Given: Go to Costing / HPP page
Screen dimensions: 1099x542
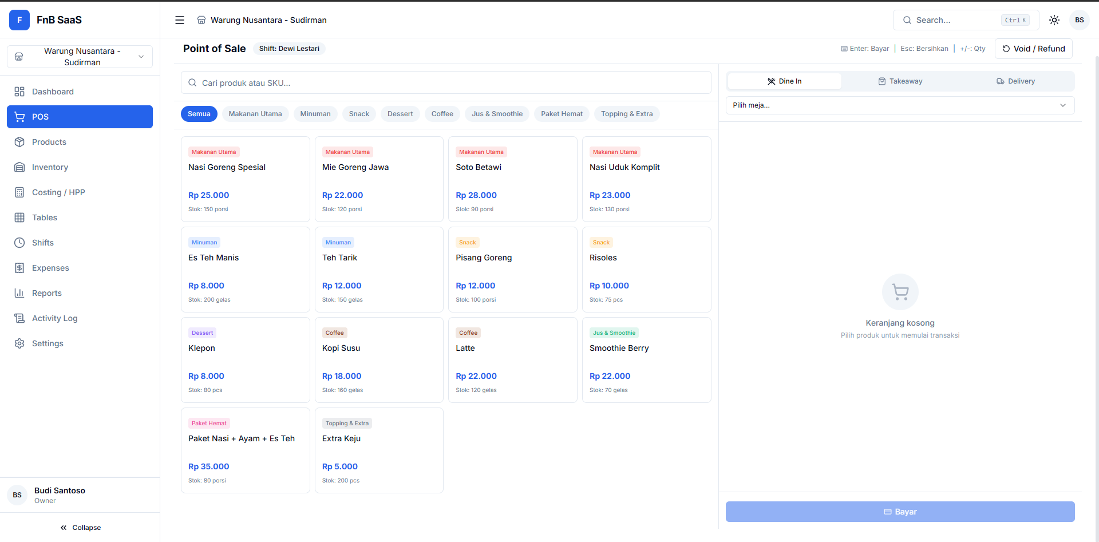Looking at the screenshot, I should [x=58, y=192].
